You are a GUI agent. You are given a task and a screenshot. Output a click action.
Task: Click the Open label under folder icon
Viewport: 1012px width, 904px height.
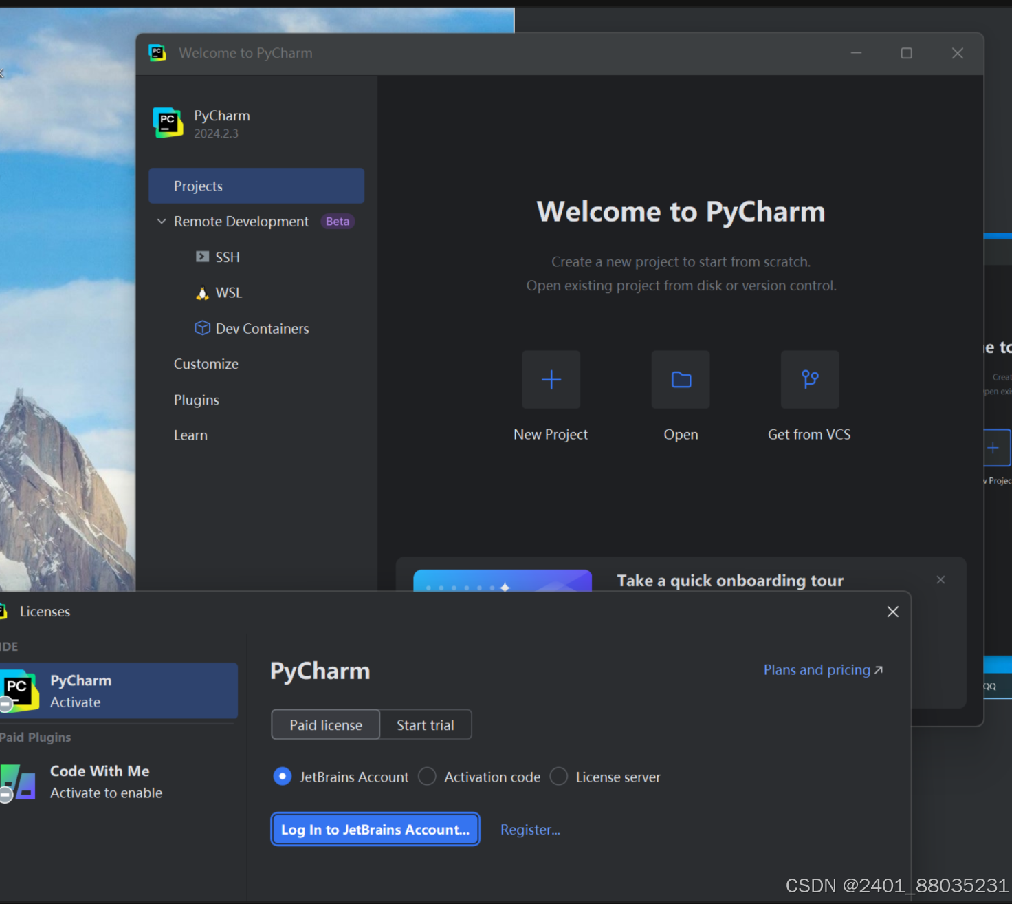(x=681, y=435)
